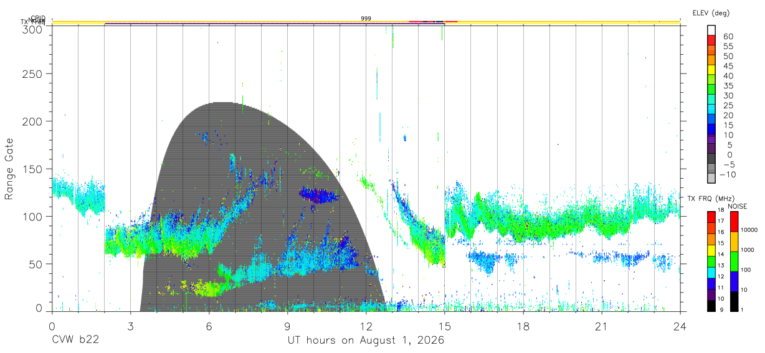Click the '999' CPID value at top
Image resolution: width=765 pixels, height=353 pixels.
[x=366, y=19]
